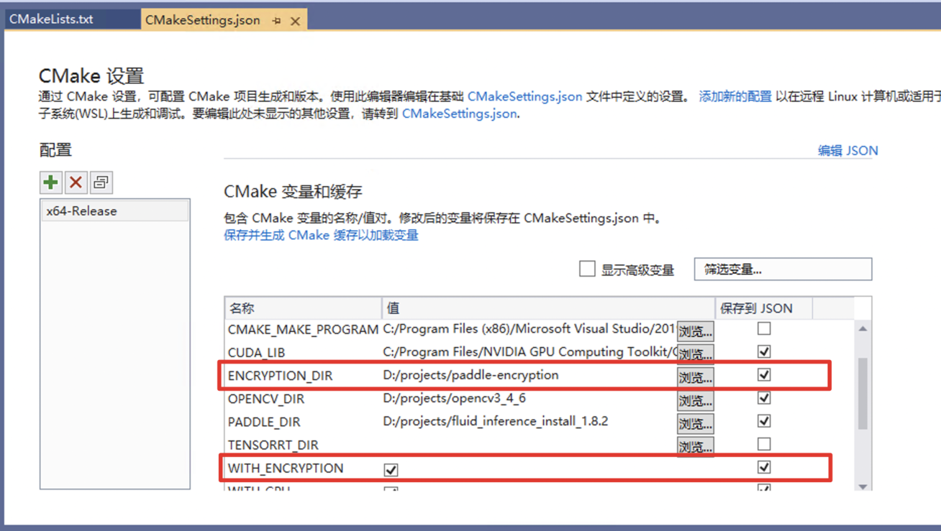
Task: Click the duplicate configuration icon
Action: 101,183
